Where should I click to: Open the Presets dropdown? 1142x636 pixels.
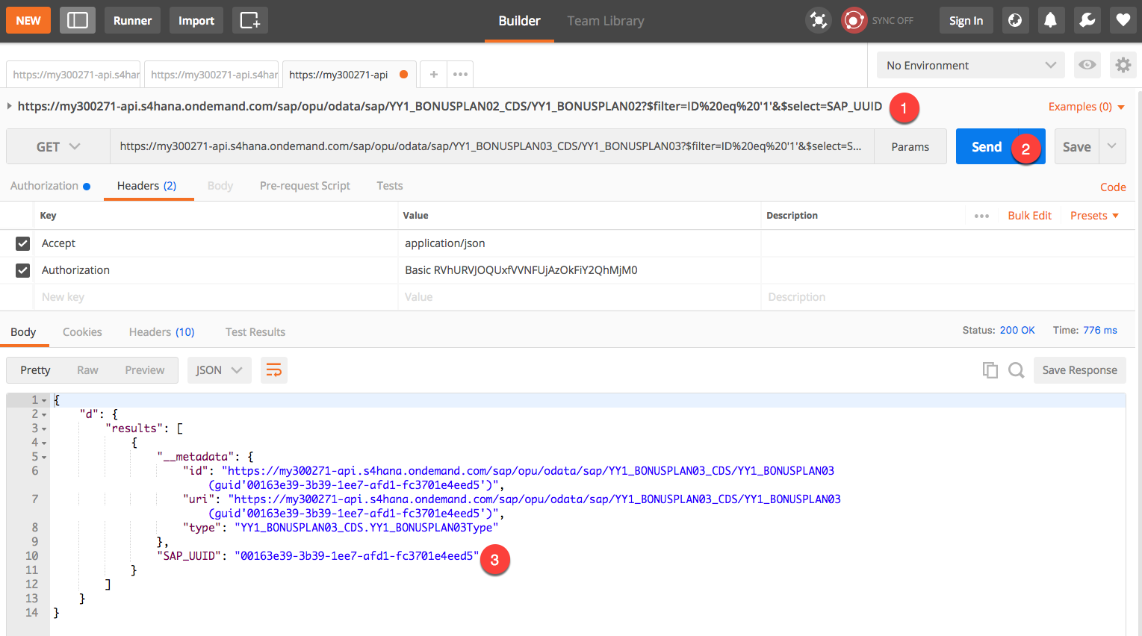pos(1094,216)
